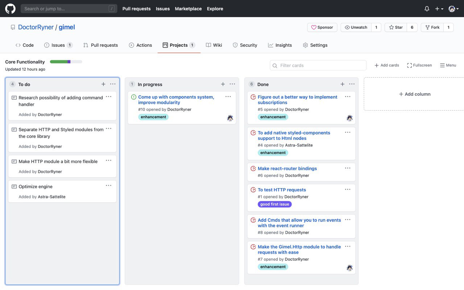Star the gimel repository
Image resolution: width=464 pixels, height=290 pixels.
[x=395, y=27]
